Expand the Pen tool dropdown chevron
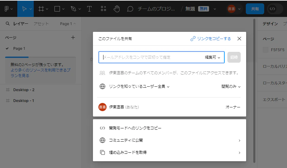Screen dimensions: 287x168 [80, 9]
